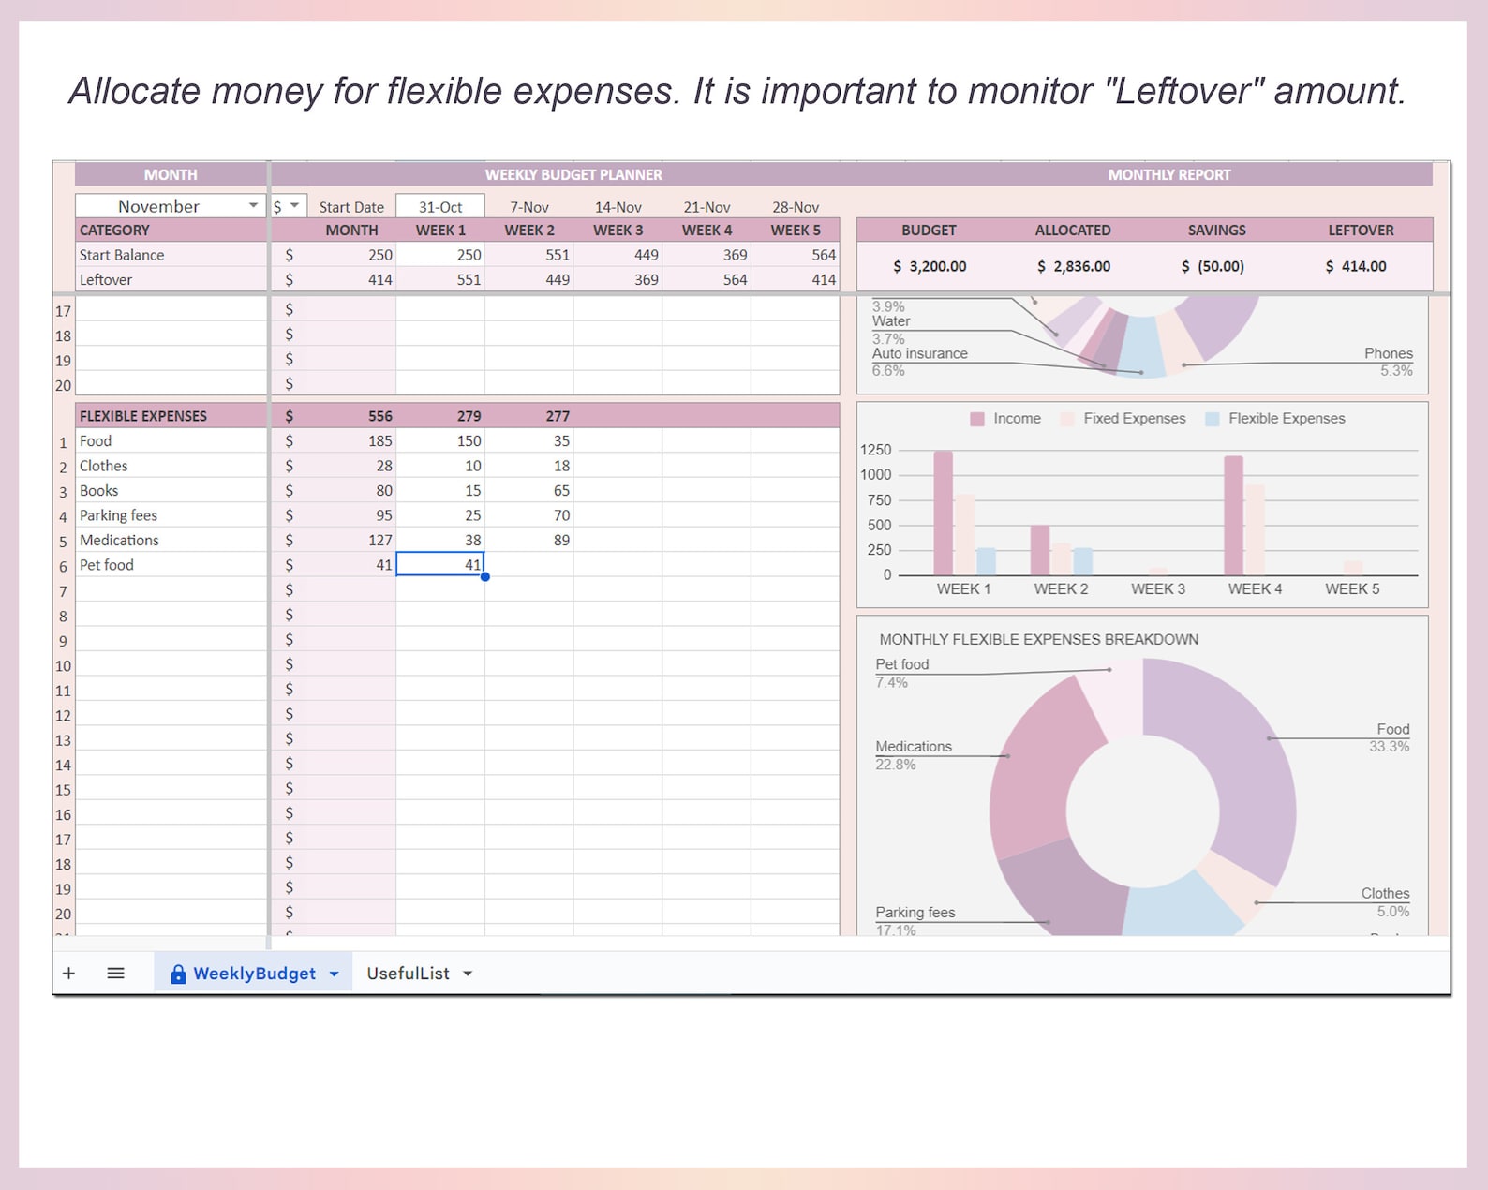Screen dimensions: 1488x1190
Task: Select Books Week 2 value 65
Action: 529,490
